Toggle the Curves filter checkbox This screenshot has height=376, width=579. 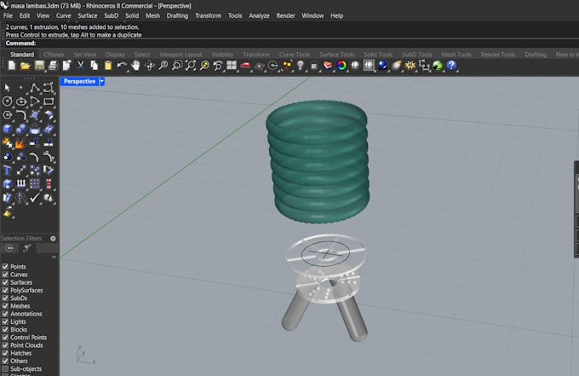pos(5,275)
